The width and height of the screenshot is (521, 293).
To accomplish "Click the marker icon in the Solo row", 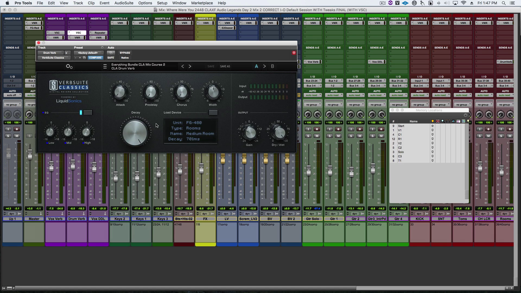I will tap(433, 152).
